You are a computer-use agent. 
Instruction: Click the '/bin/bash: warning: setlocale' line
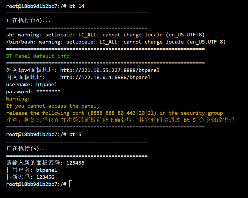(x=116, y=42)
